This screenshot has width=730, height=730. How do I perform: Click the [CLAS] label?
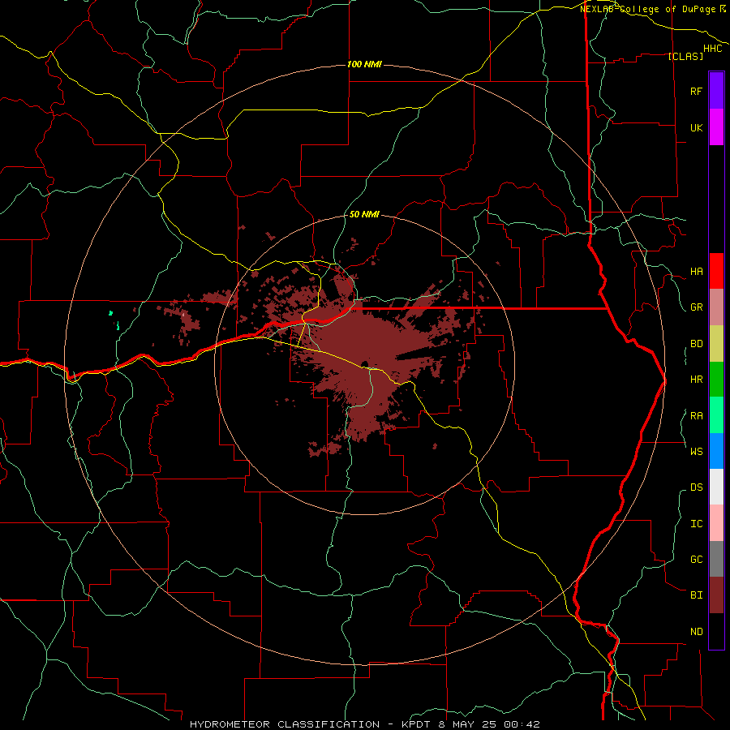[685, 56]
